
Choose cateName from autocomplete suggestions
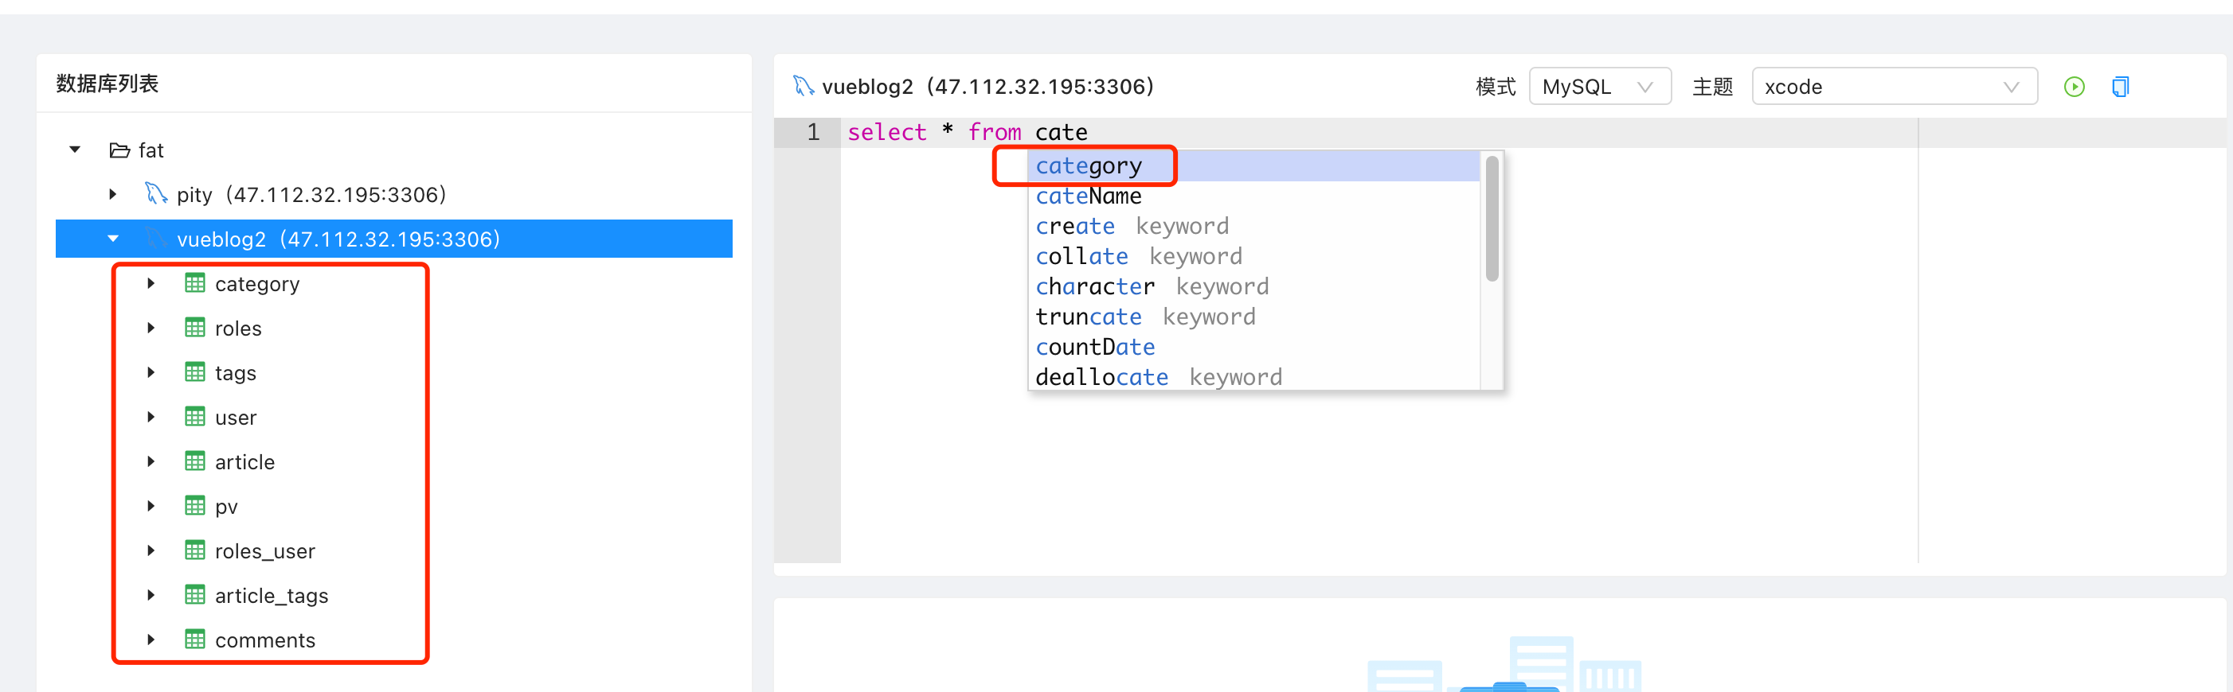[x=1253, y=196]
